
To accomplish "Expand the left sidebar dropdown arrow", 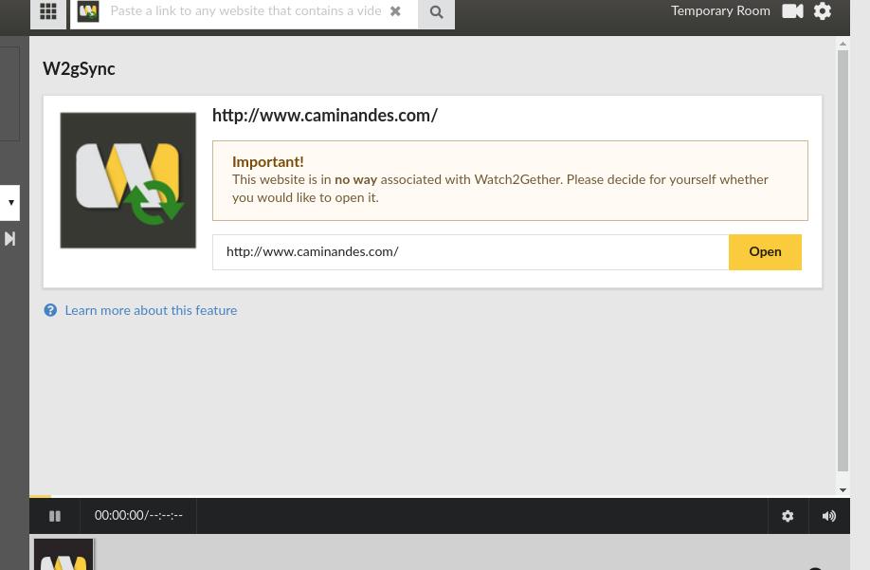I will tap(10, 203).
